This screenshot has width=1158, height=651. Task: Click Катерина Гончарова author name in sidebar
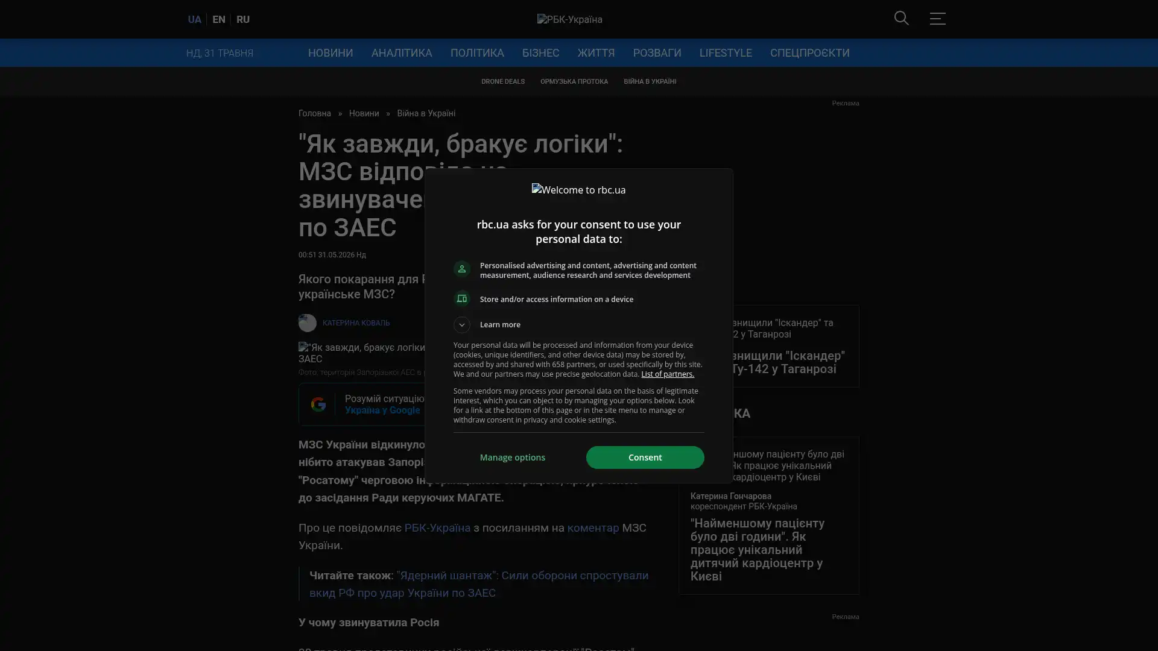[x=730, y=496]
